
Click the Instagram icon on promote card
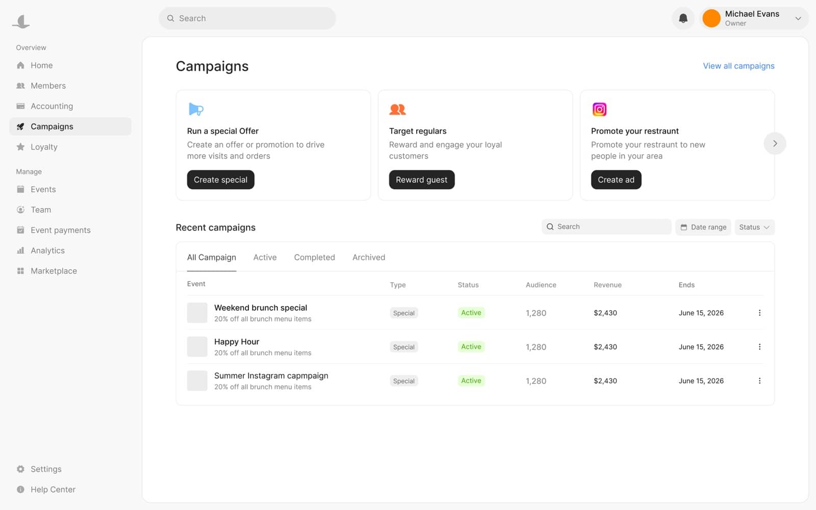click(599, 109)
